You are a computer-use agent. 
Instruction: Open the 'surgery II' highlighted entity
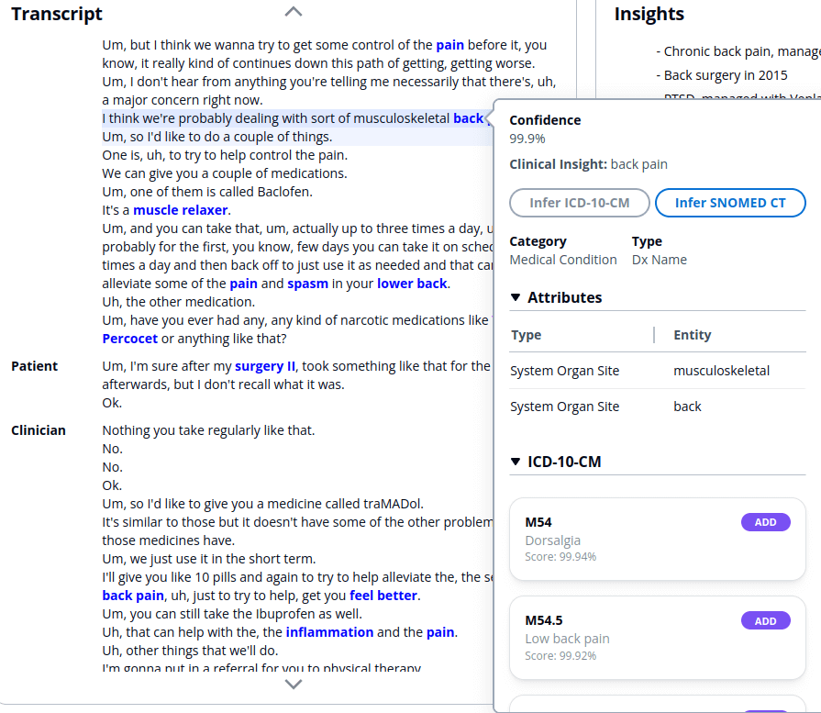265,366
